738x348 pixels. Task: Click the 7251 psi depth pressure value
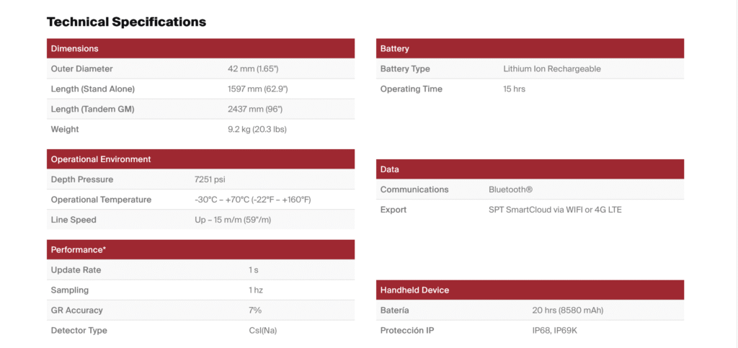[210, 179]
